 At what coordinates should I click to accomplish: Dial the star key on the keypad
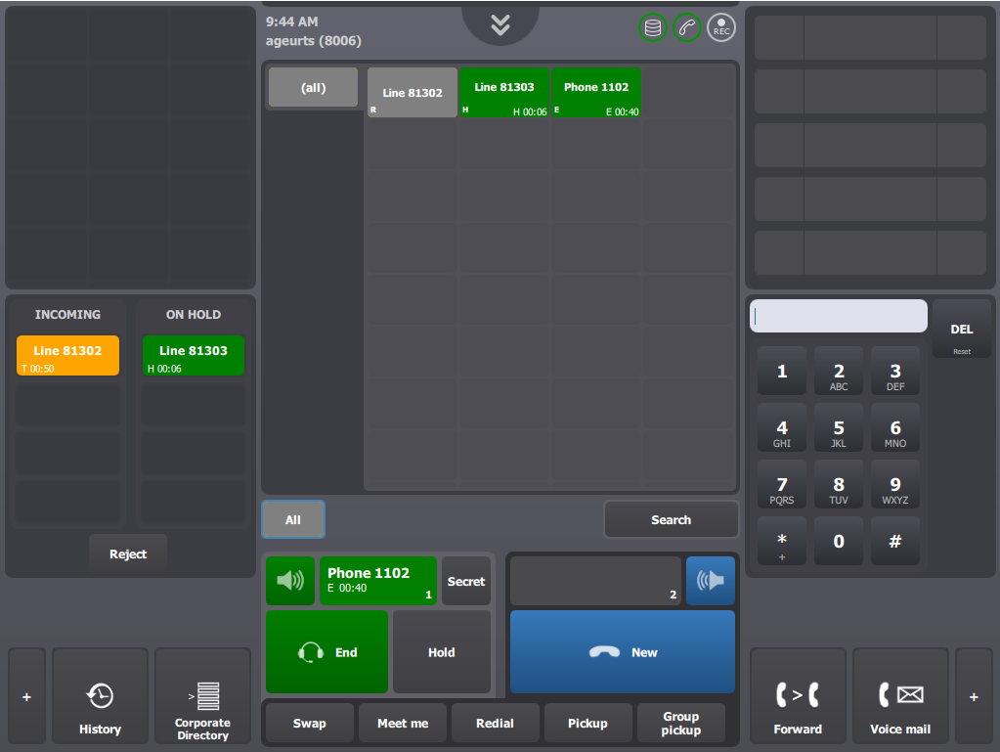point(782,542)
